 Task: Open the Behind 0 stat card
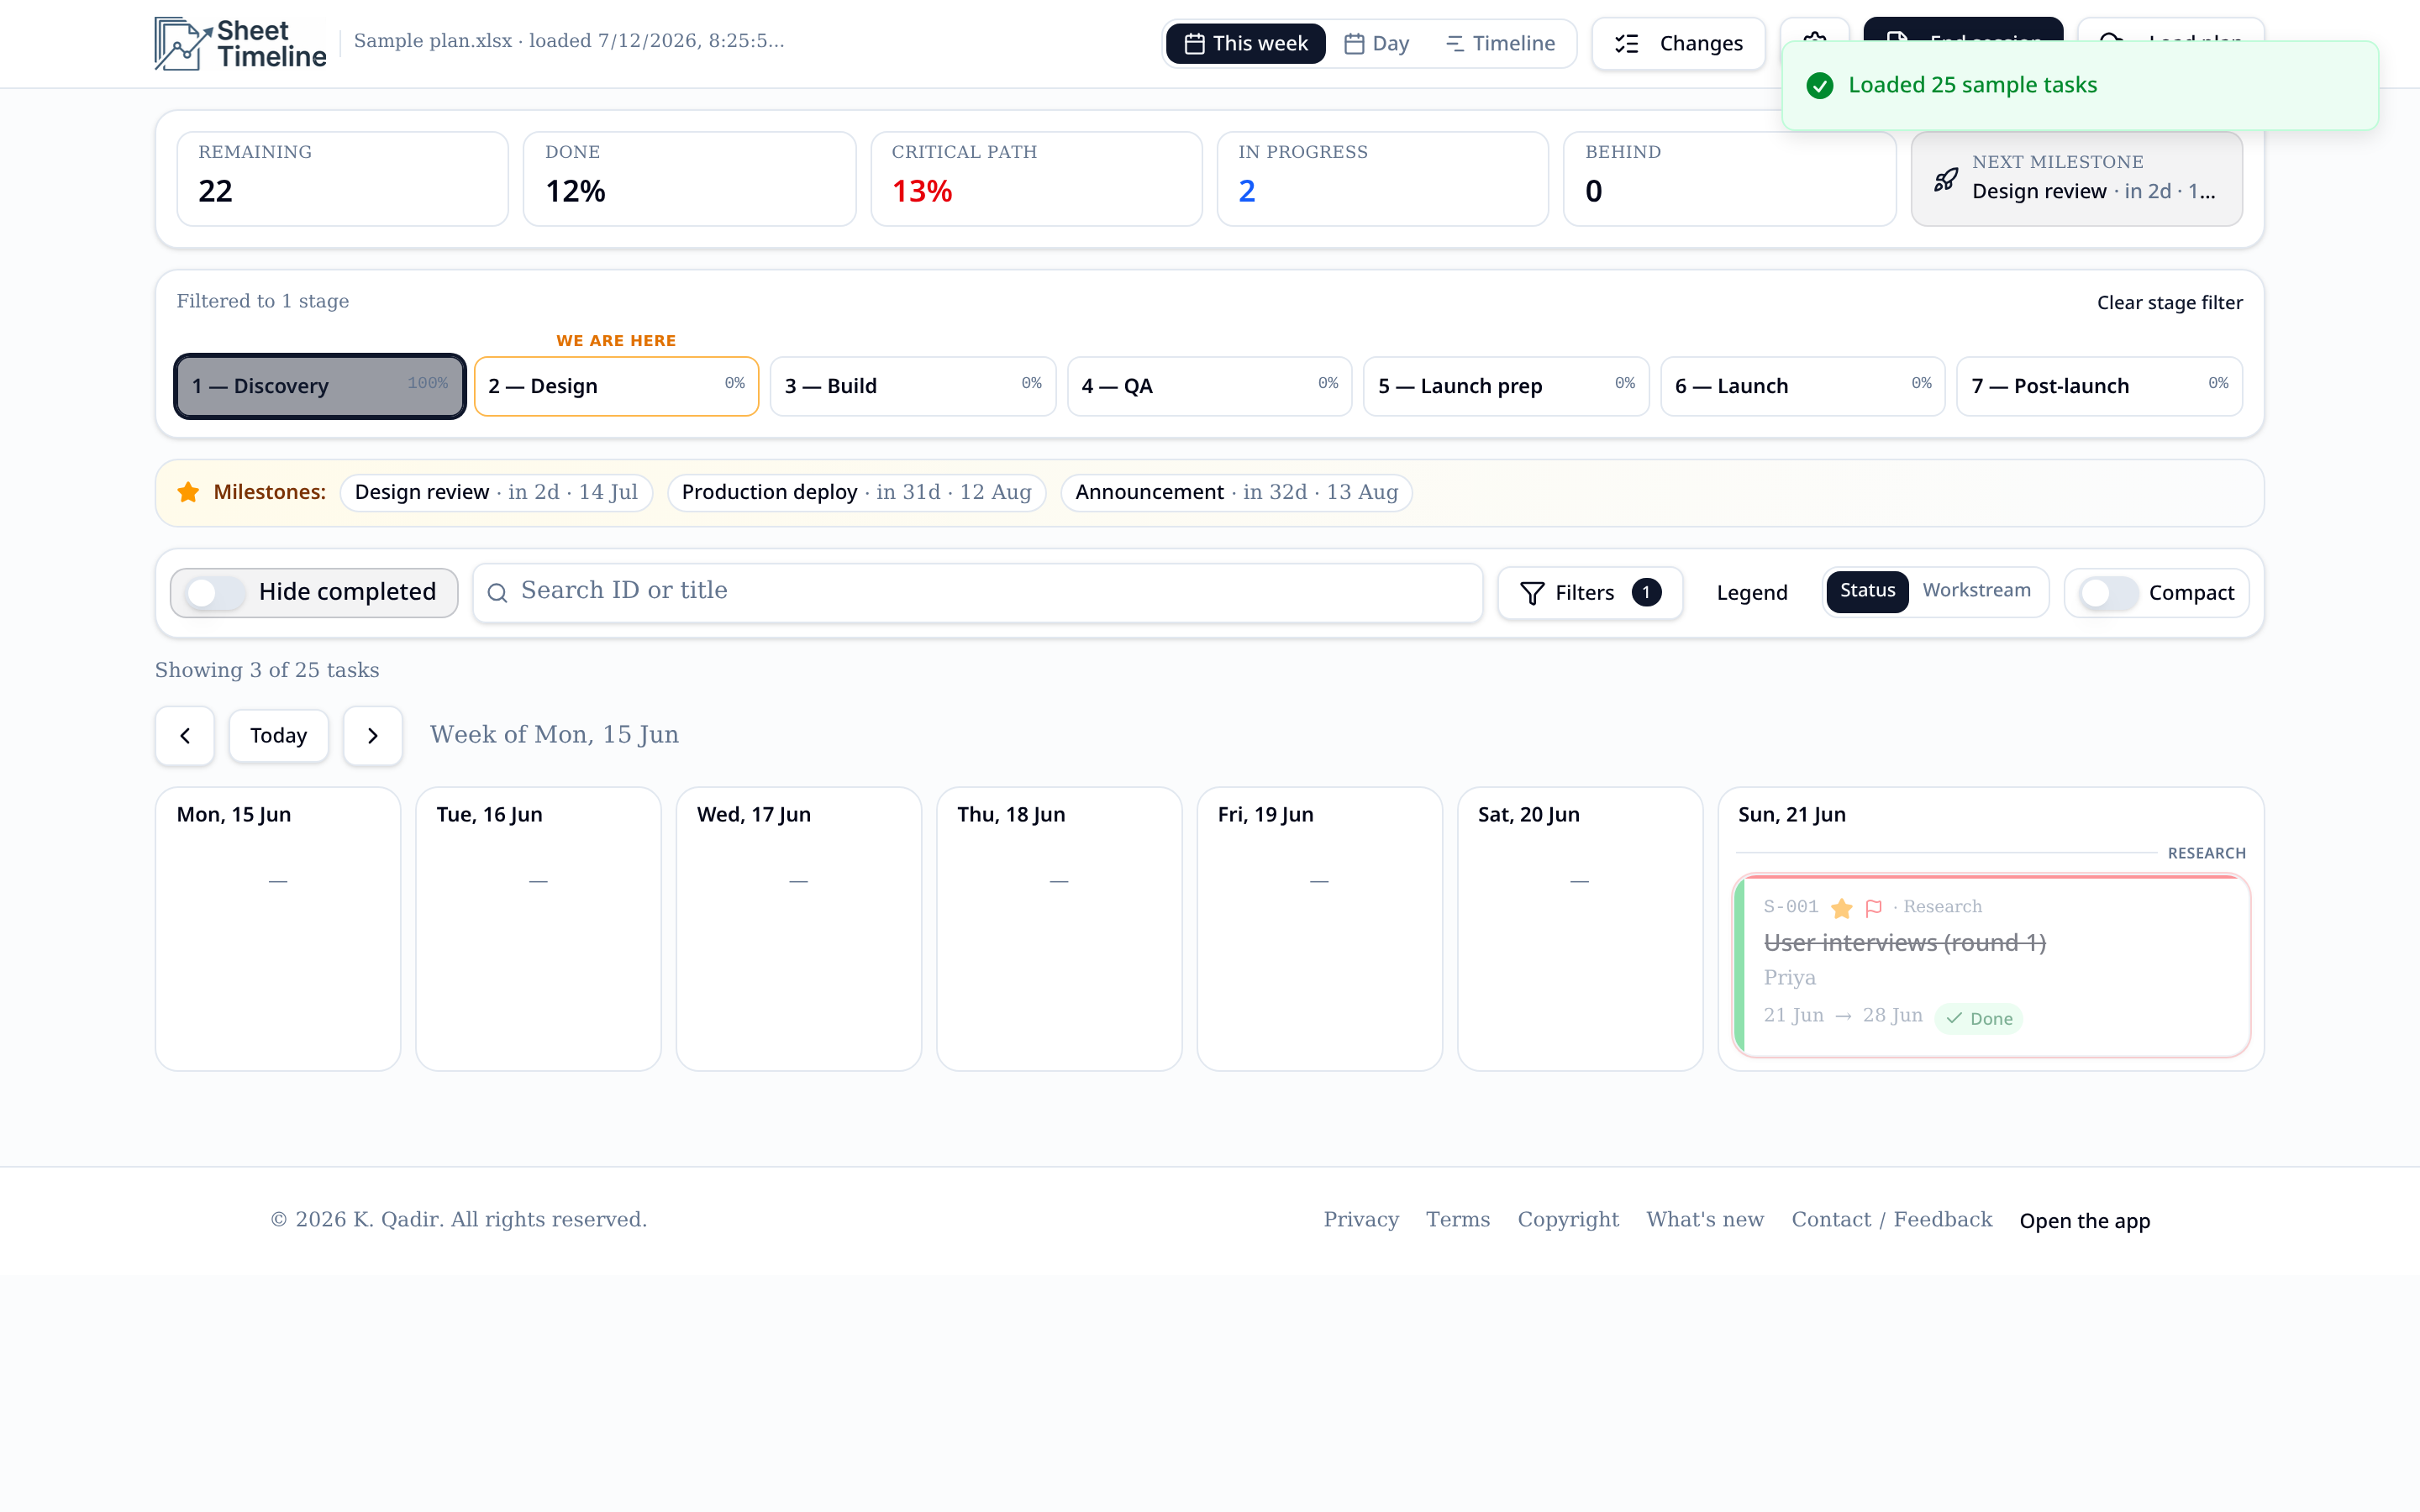click(1729, 178)
